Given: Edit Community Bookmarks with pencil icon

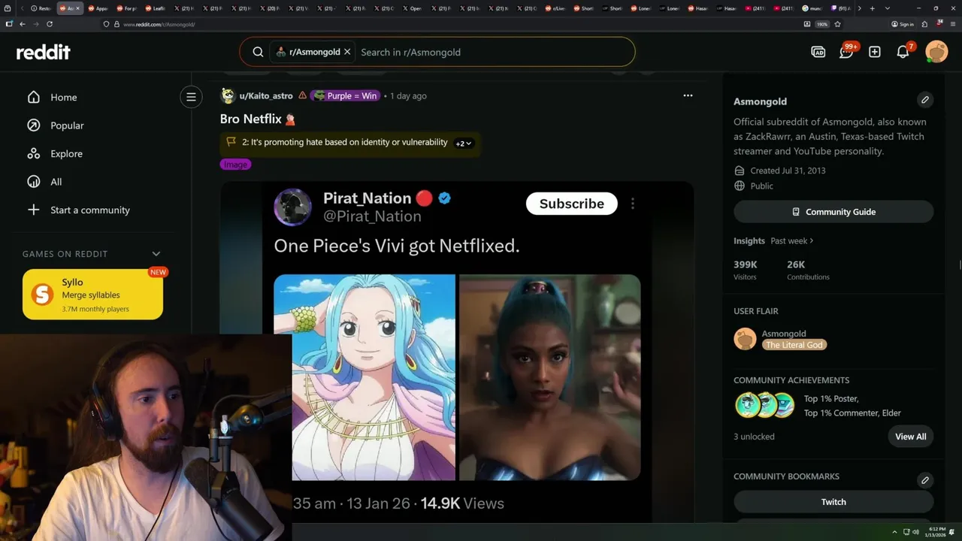Looking at the screenshot, I should pos(925,480).
